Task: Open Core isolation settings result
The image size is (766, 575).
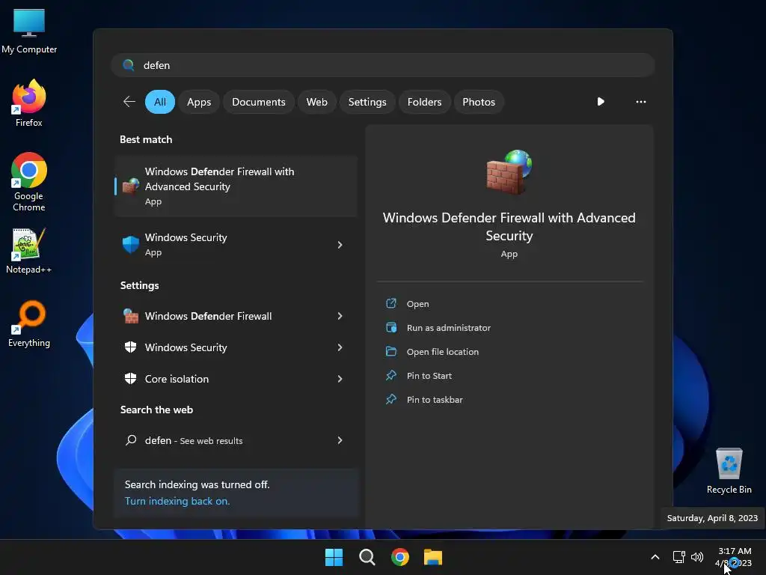Action: (236, 378)
